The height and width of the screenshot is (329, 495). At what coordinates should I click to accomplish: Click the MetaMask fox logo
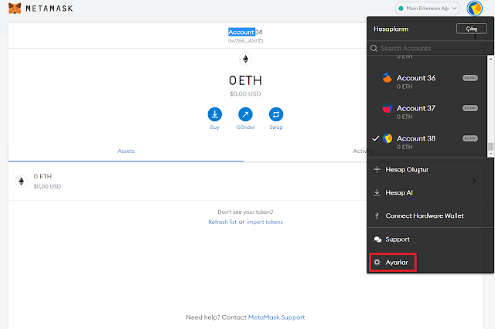(x=14, y=8)
